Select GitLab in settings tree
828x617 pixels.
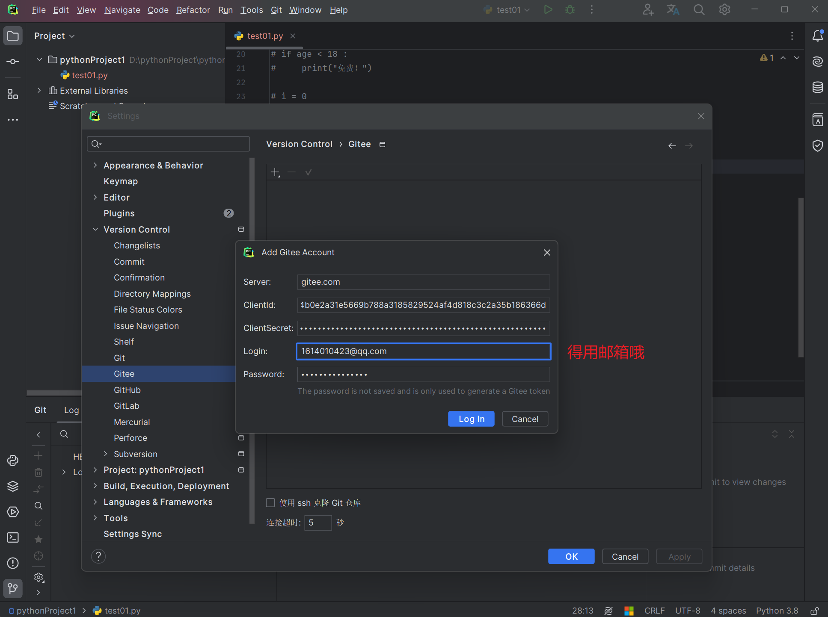coord(126,406)
